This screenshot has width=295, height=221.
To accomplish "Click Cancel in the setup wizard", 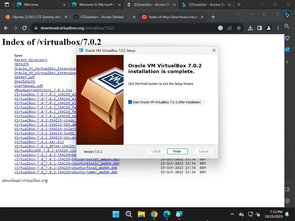I will point(203,151).
